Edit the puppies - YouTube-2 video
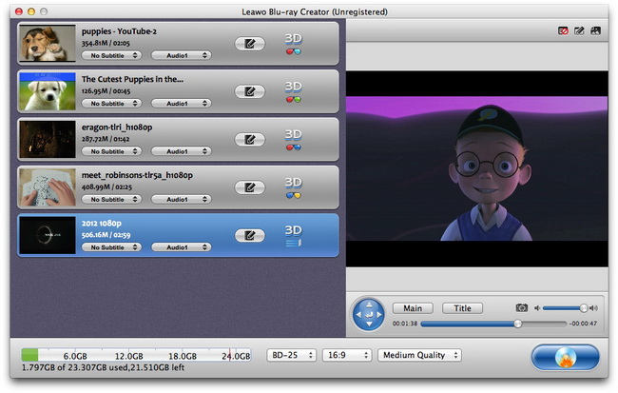Viewport: 618px width, 393px height. click(x=249, y=44)
